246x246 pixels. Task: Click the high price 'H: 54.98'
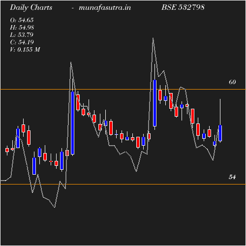tap(22, 28)
